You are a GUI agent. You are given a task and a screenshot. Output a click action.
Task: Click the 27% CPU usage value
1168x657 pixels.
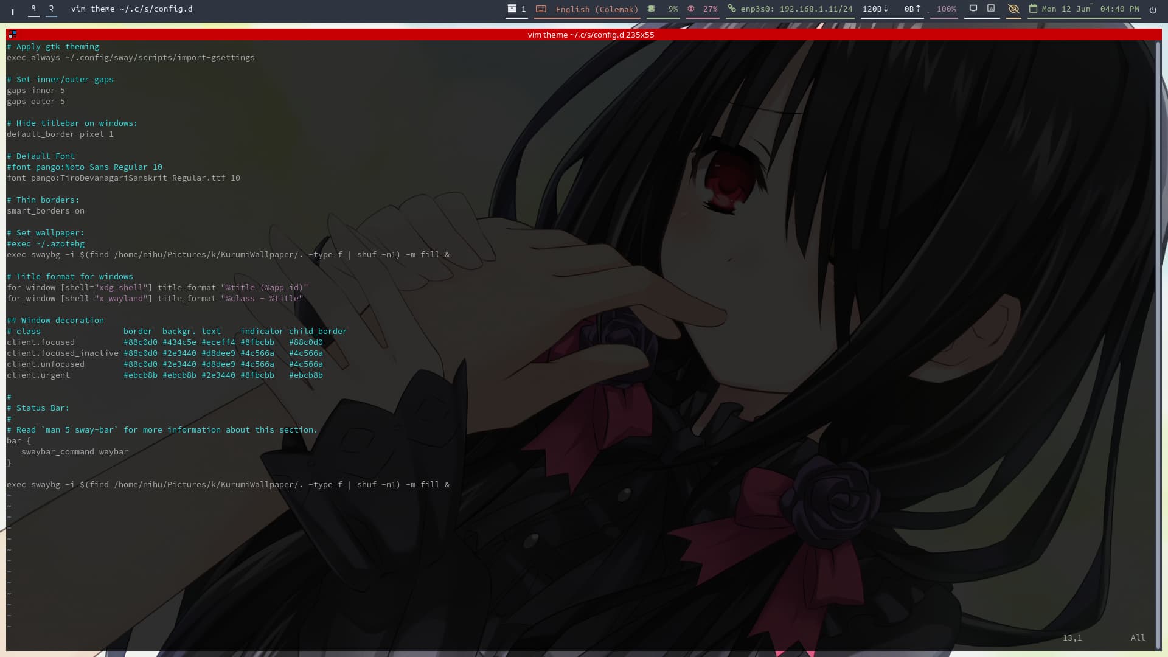pyautogui.click(x=711, y=9)
